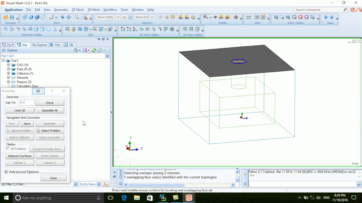Click the Undo All button
This screenshot has height=203, width=362.
(20, 110)
